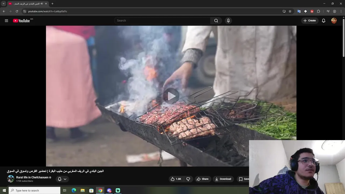Open YouTube notifications bell
The width and height of the screenshot is (345, 194).
pos(324,21)
